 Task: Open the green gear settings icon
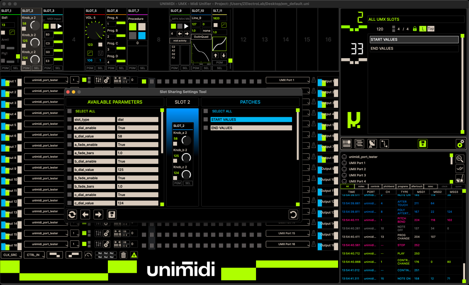[x=460, y=144]
